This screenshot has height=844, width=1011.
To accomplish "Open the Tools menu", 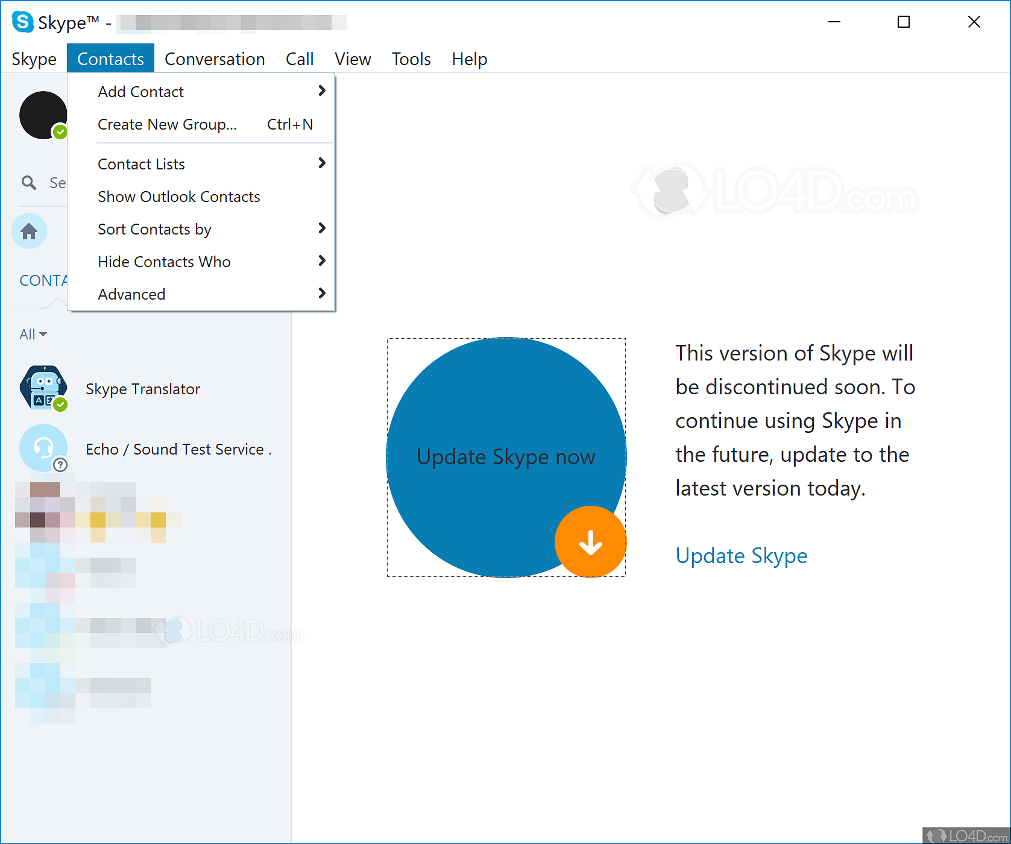I will (411, 59).
